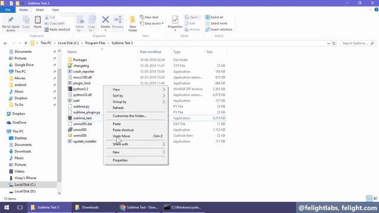Click Select all in ribbon
This screenshot has width=379, height=213.
tap(214, 17)
